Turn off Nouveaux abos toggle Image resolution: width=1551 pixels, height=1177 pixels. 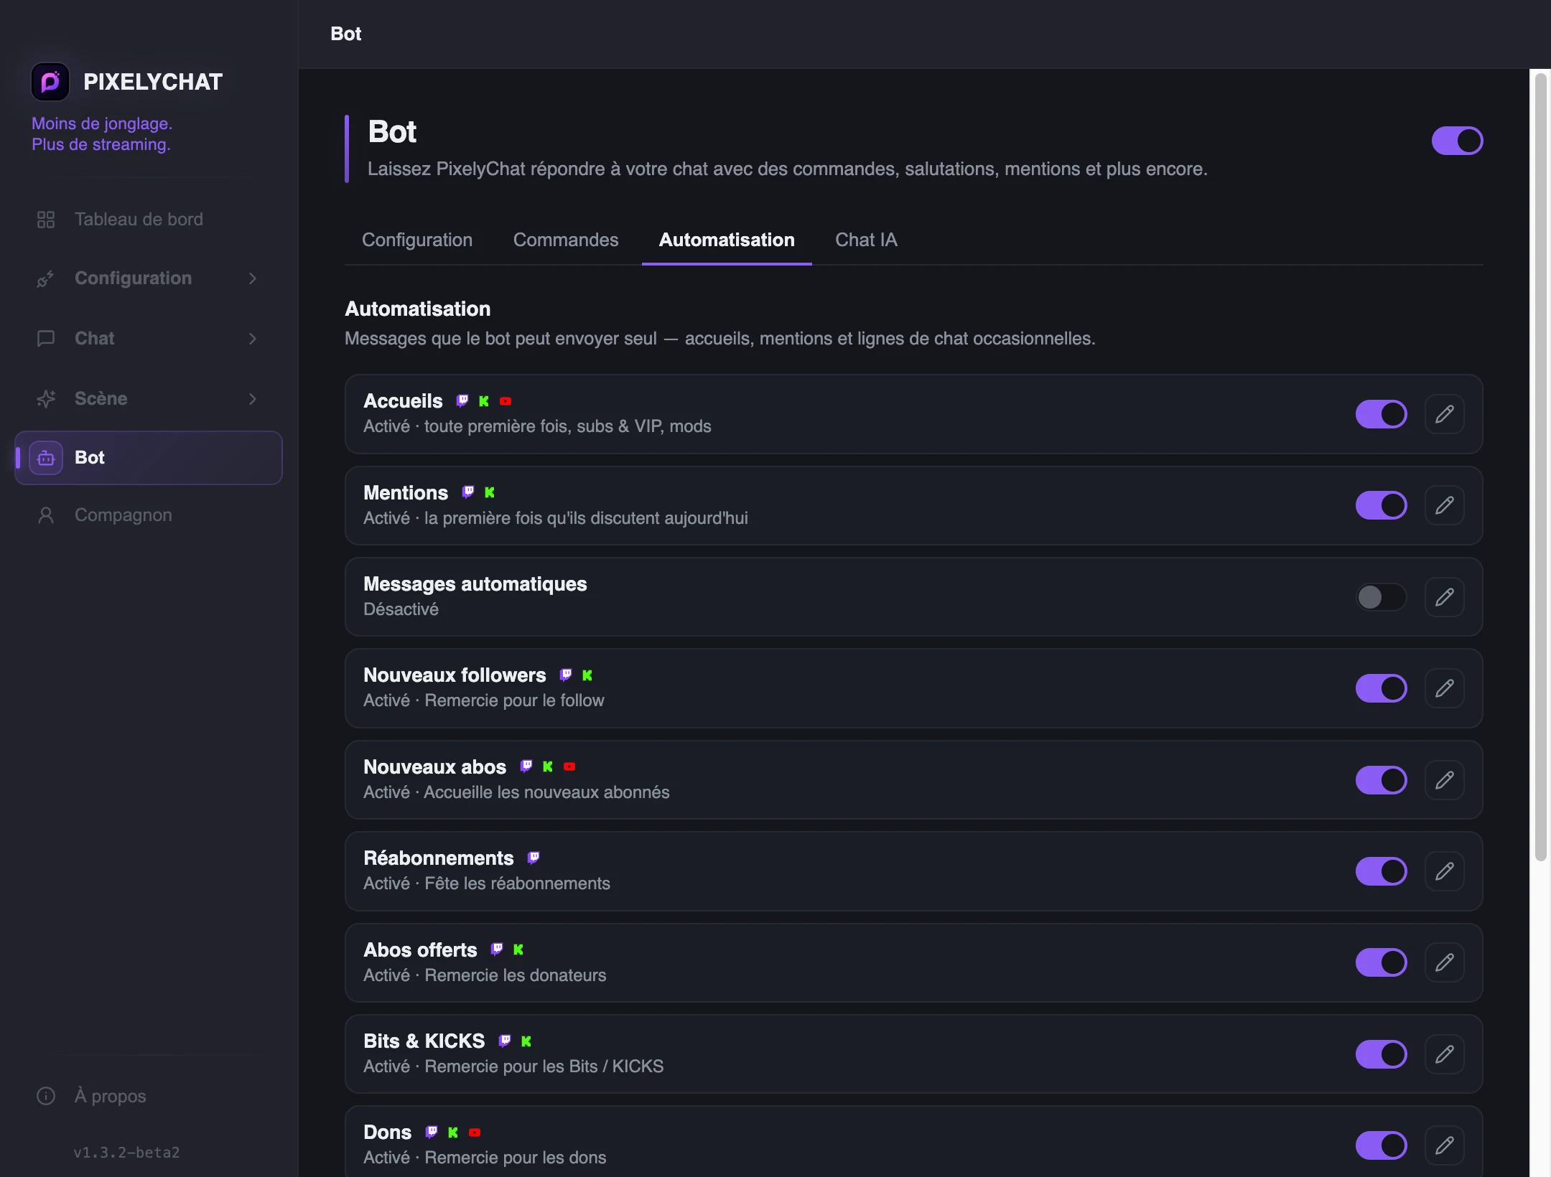pyautogui.click(x=1381, y=780)
